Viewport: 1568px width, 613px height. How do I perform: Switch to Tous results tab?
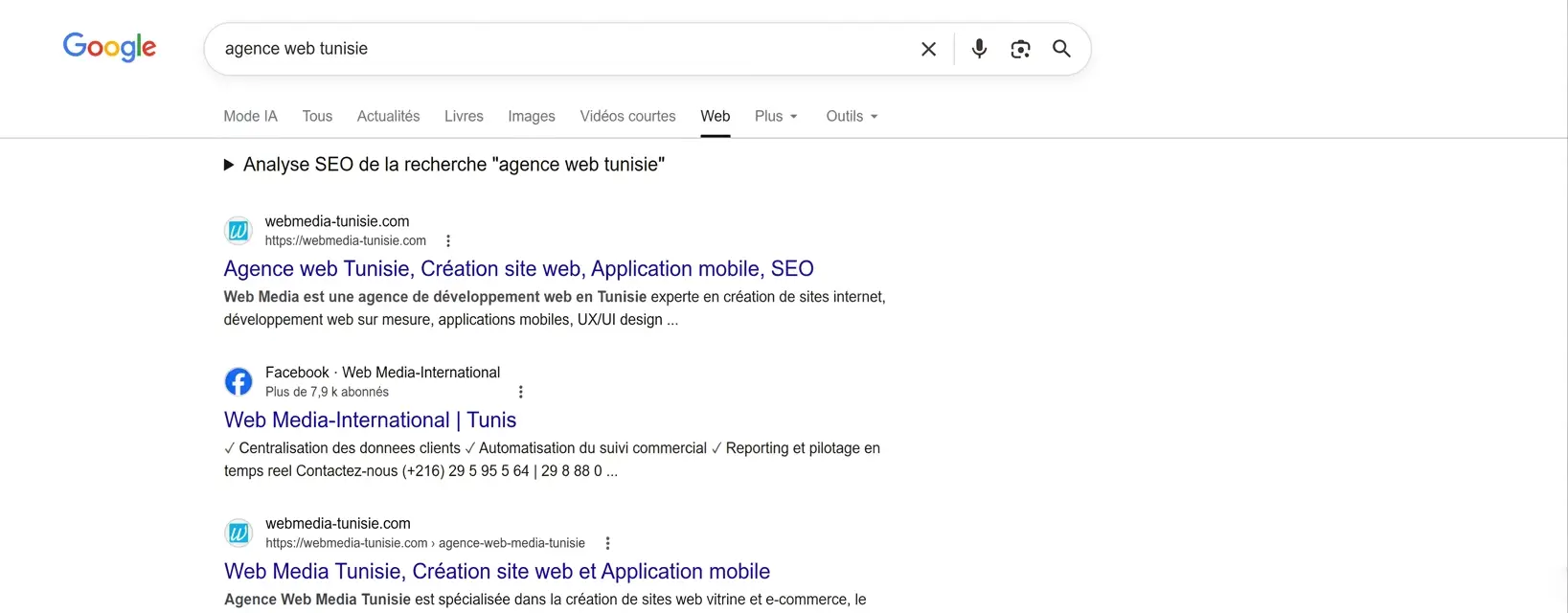click(x=317, y=116)
